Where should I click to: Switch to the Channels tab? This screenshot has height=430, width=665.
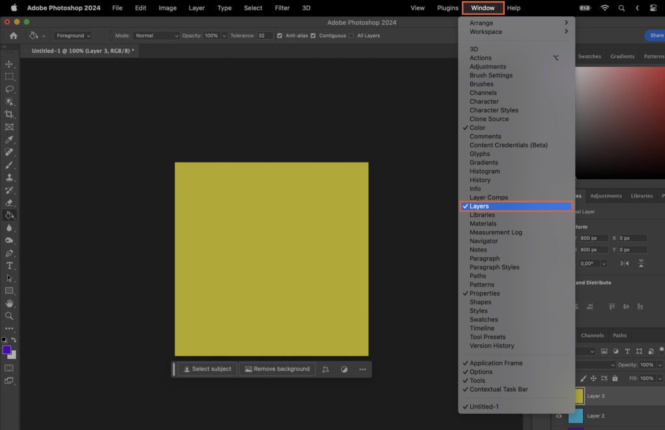[592, 335]
